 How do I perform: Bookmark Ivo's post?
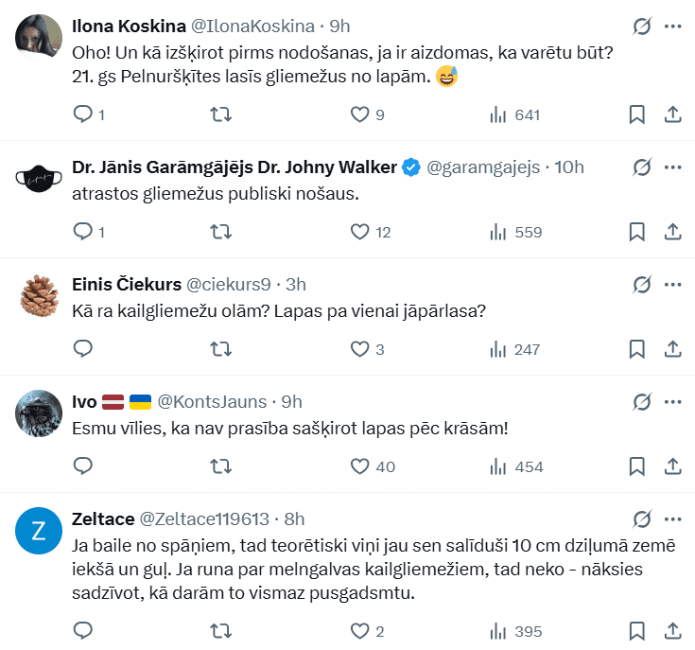pyautogui.click(x=637, y=466)
